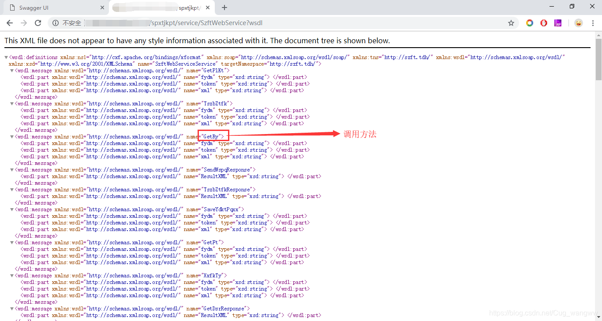This screenshot has height=321, width=602.
Task: Collapse the SaveYdktPqxx message node
Action: [12, 209]
